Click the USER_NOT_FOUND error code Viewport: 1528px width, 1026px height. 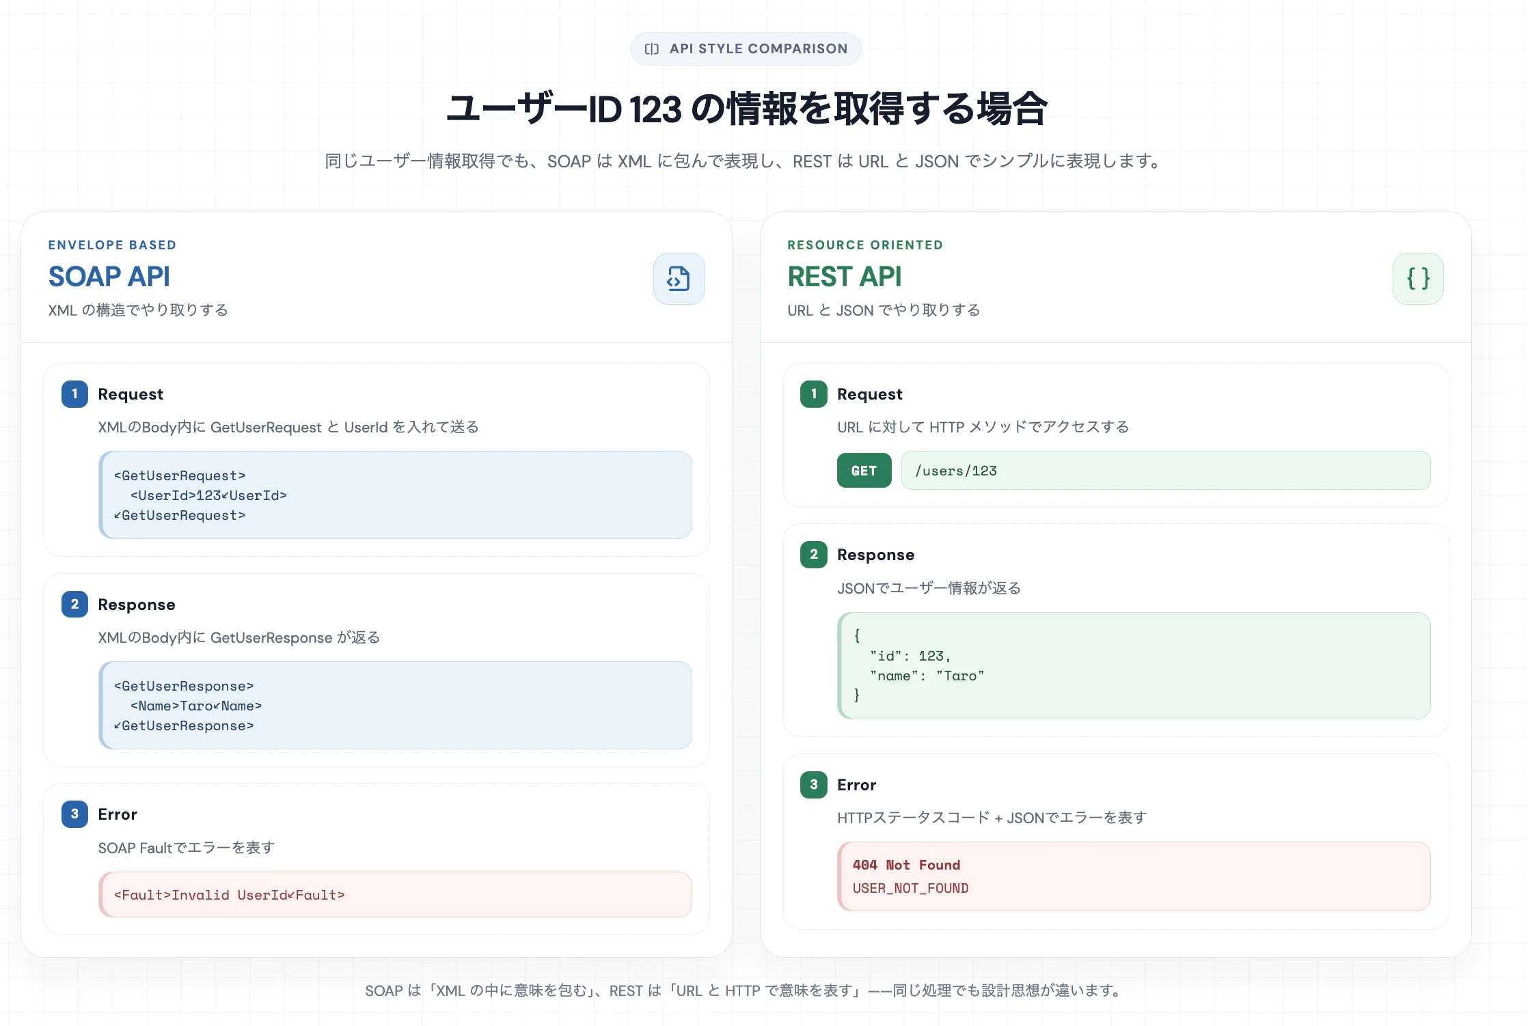[x=910, y=888]
